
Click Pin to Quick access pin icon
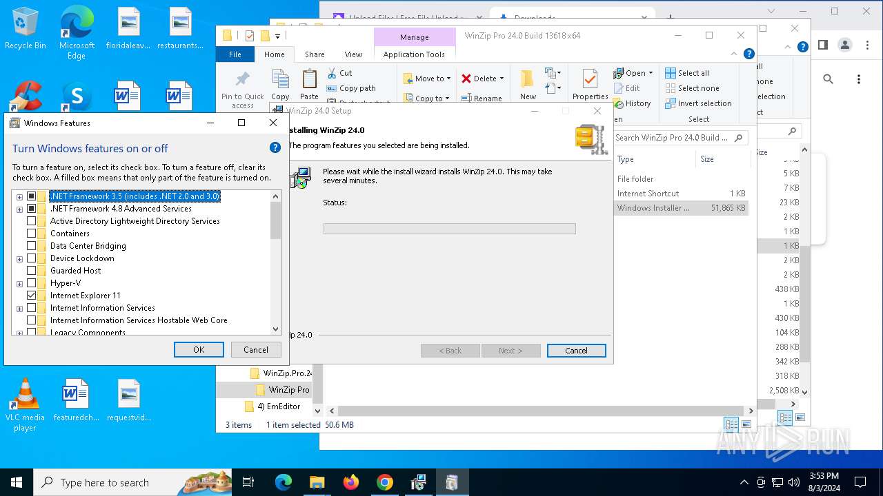243,79
